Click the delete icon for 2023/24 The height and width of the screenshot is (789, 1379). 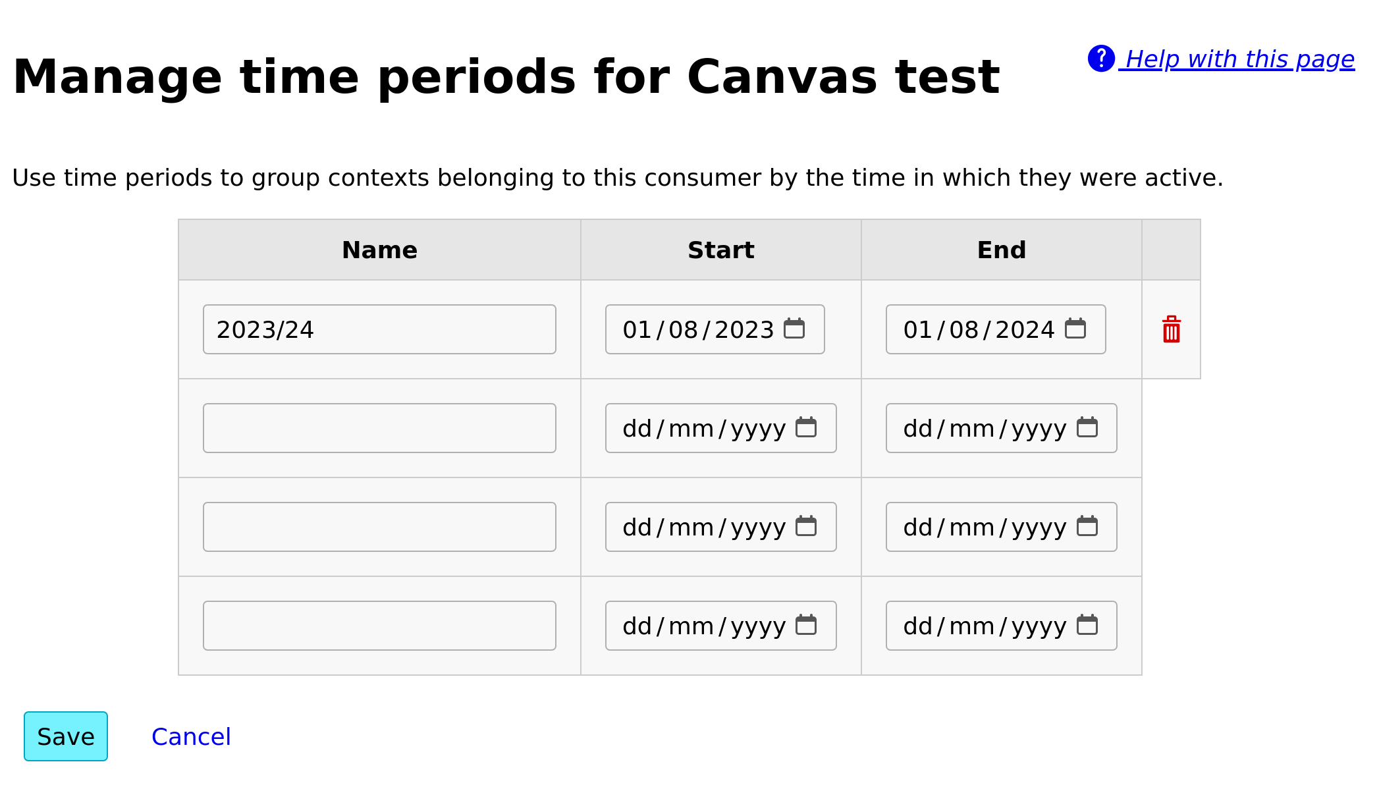click(x=1172, y=329)
